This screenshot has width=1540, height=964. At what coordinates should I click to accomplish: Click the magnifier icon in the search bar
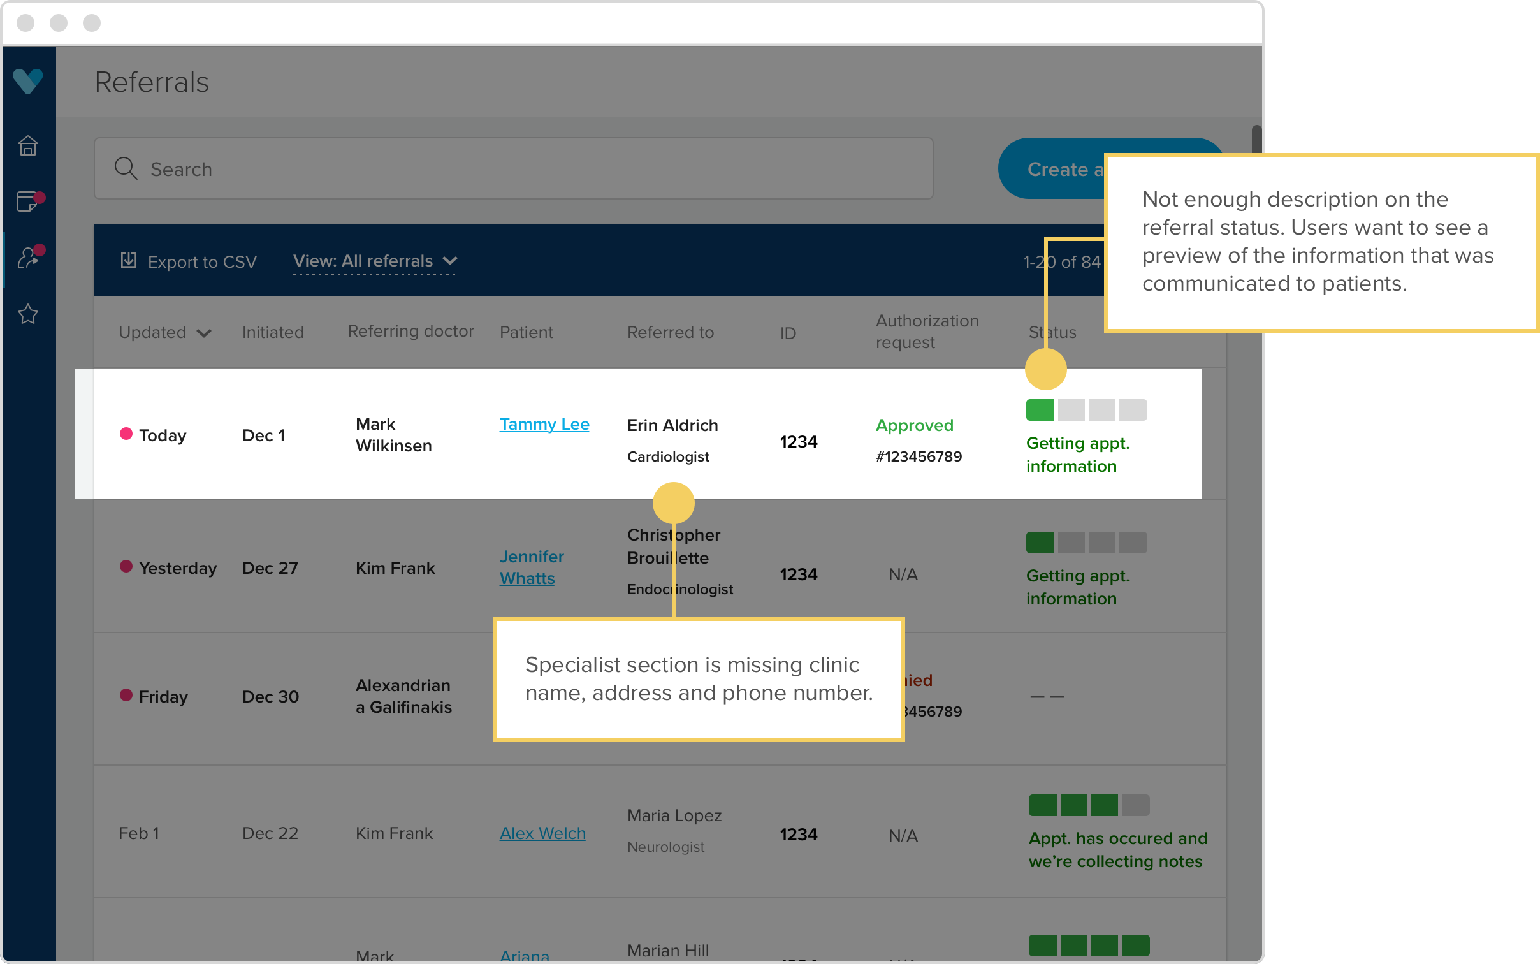pos(126,169)
